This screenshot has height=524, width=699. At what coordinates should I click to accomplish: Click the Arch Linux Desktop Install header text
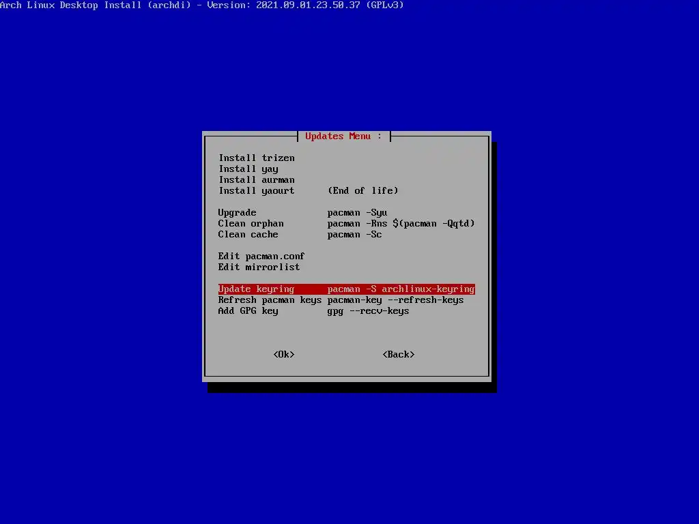tap(201, 5)
